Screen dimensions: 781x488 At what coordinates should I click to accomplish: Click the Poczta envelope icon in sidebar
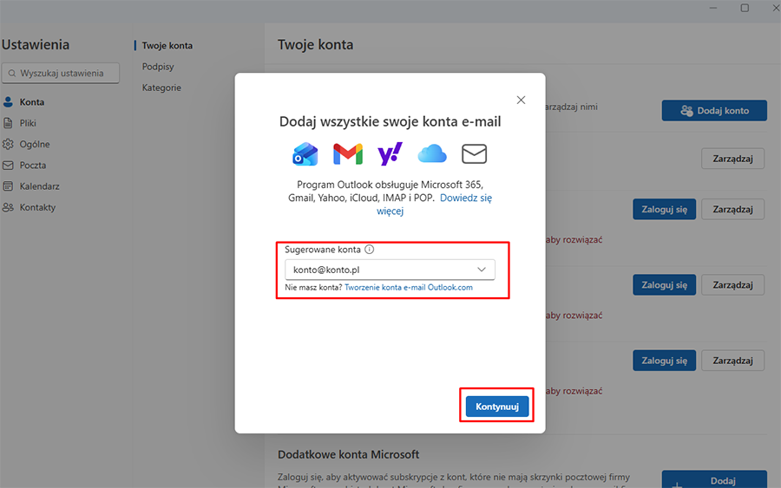tap(8, 166)
